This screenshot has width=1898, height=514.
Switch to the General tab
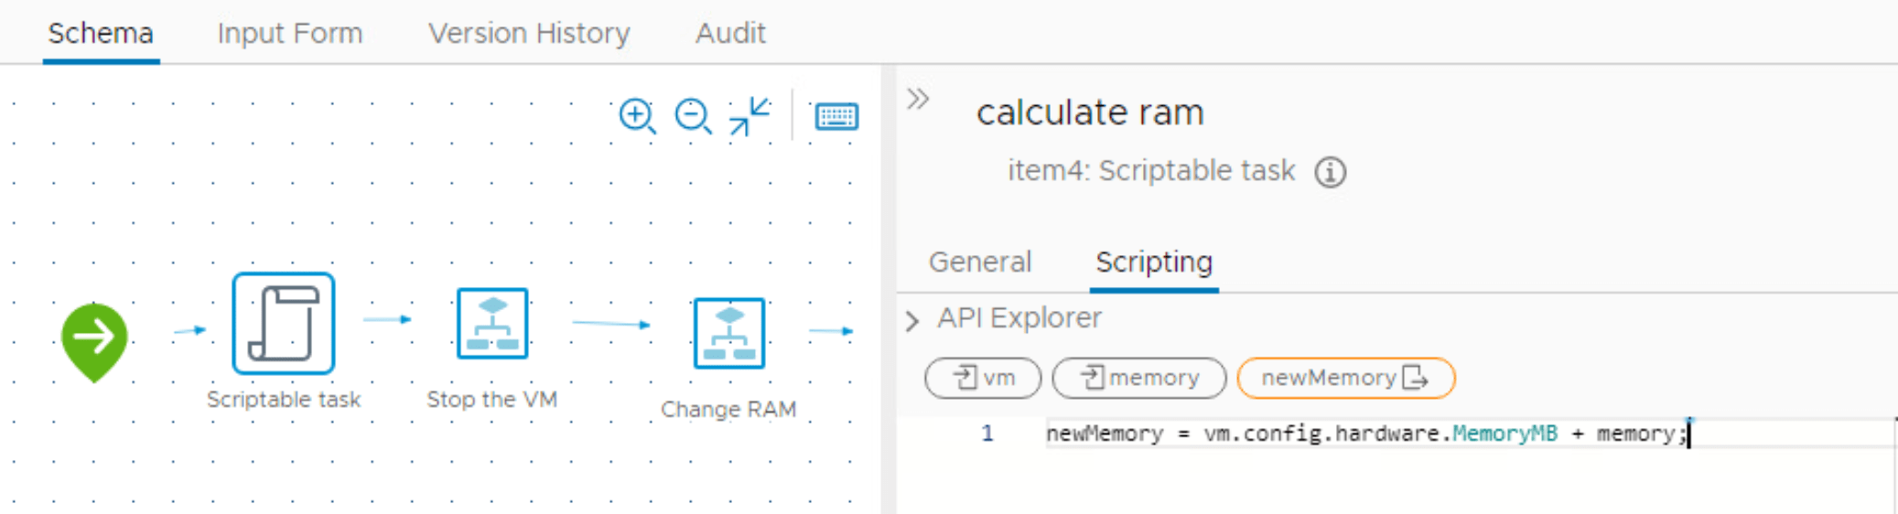pyautogui.click(x=980, y=262)
